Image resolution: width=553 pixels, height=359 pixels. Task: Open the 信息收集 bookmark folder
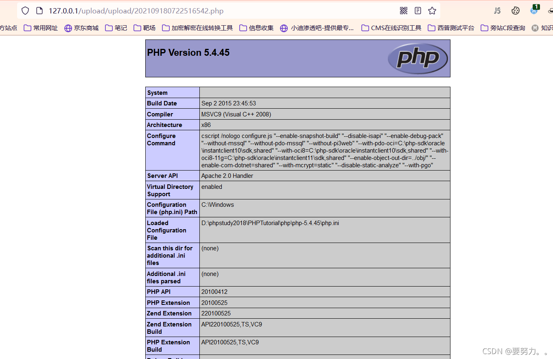pos(256,28)
